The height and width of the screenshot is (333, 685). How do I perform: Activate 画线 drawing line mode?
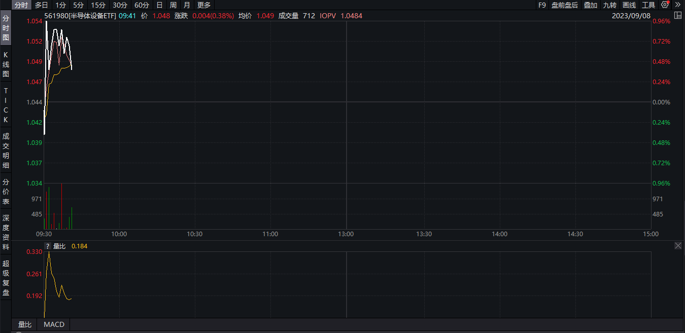tap(629, 5)
